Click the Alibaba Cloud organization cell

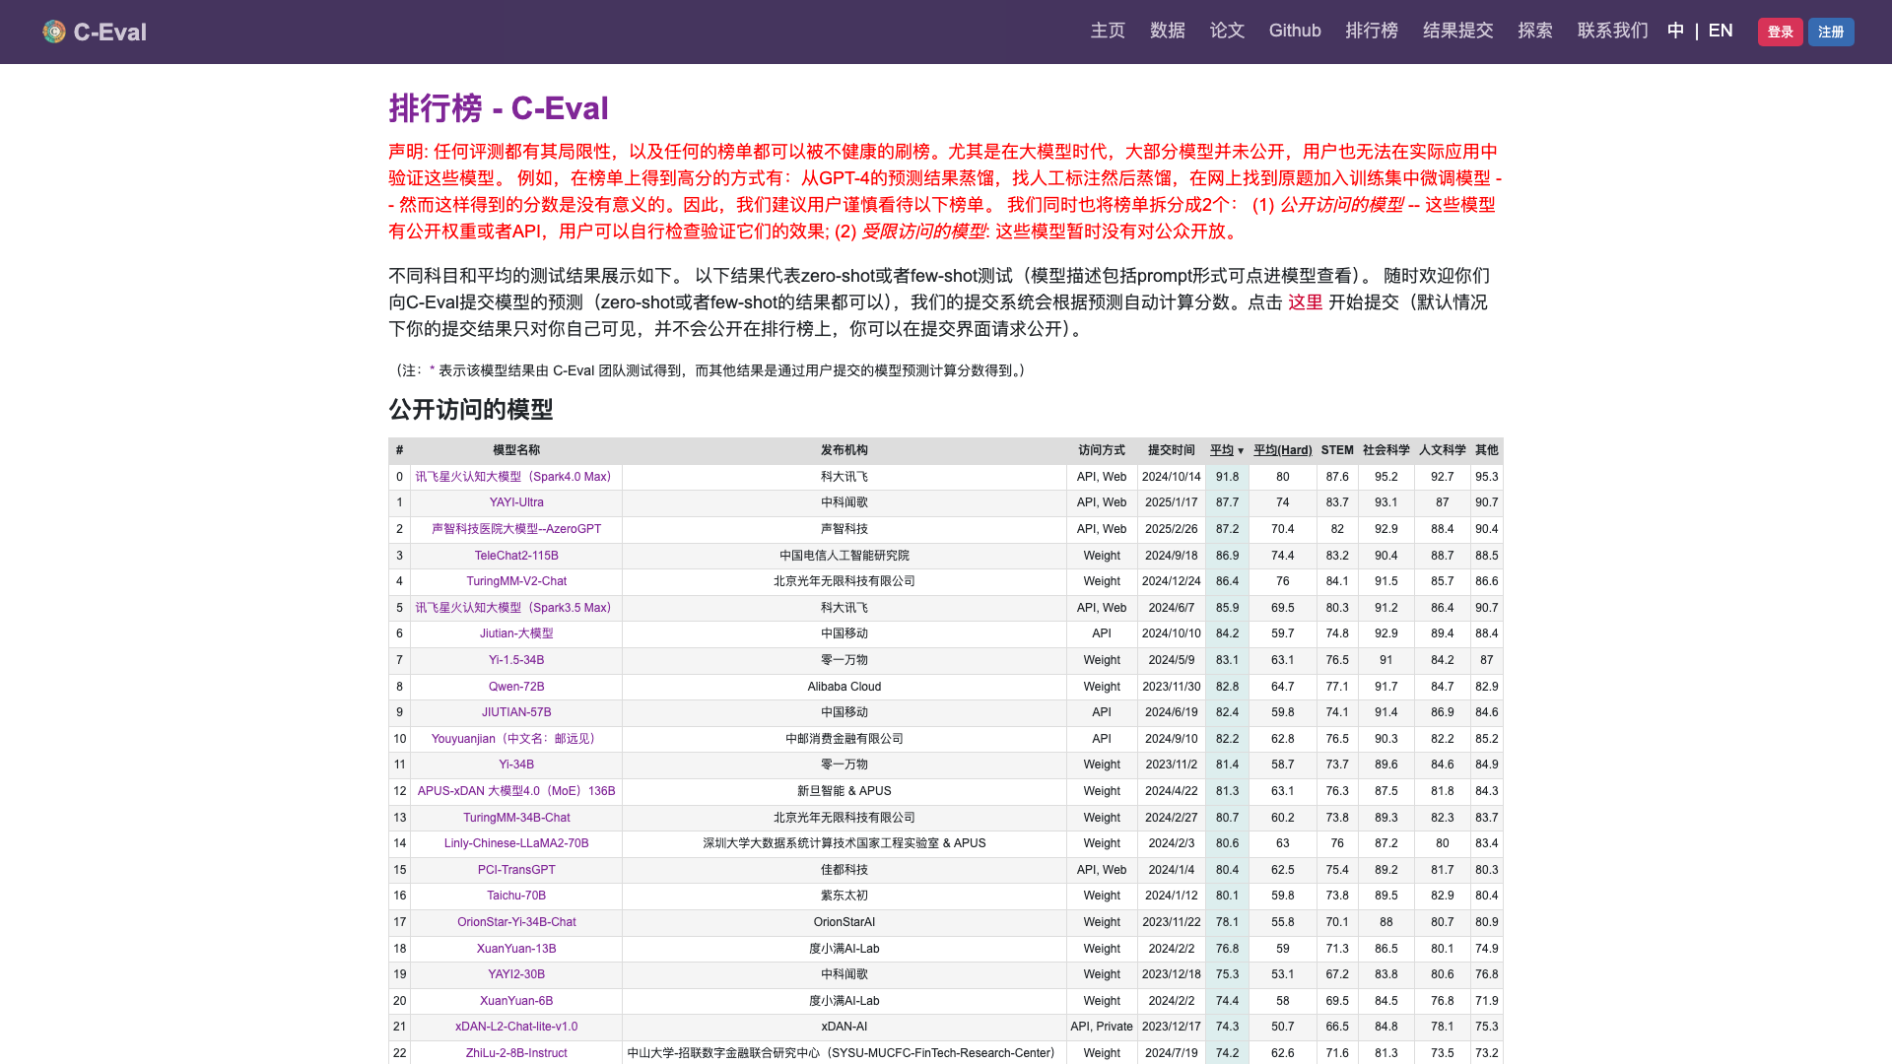[845, 687]
